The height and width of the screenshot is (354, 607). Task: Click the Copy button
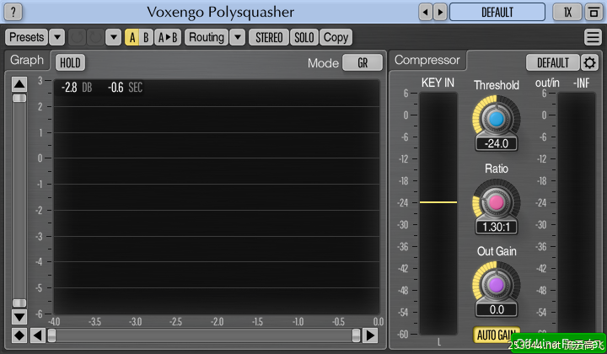point(336,37)
